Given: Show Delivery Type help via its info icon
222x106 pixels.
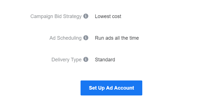Looking at the screenshot, I should (86, 59).
